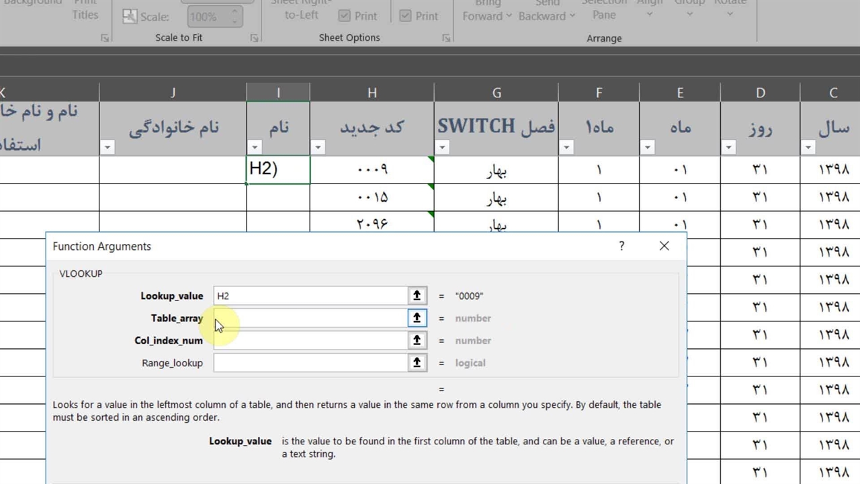Viewport: 860px width, 484px height.
Task: Open filter dropdown for فصل SWITCH column
Action: pos(442,147)
